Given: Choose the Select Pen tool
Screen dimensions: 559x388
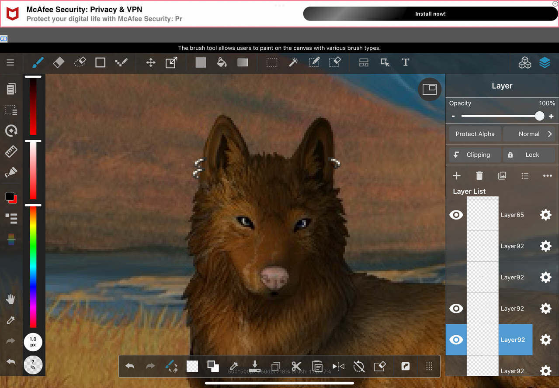Looking at the screenshot, I should click(x=314, y=62).
